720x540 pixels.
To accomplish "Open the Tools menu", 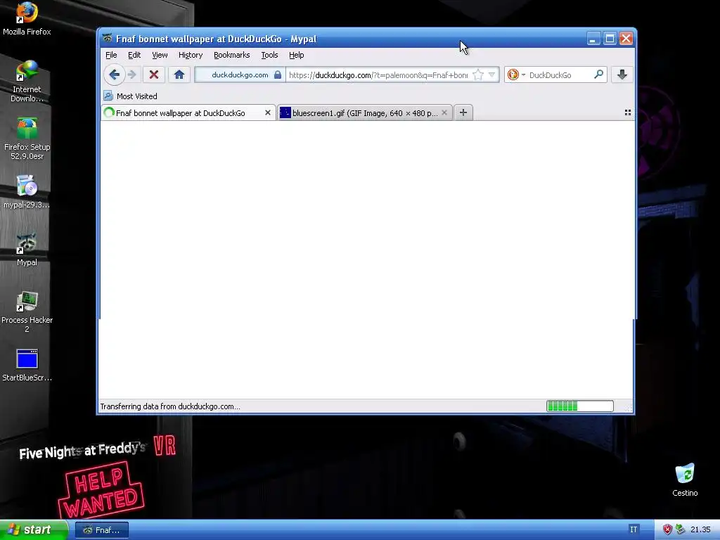I will (269, 55).
